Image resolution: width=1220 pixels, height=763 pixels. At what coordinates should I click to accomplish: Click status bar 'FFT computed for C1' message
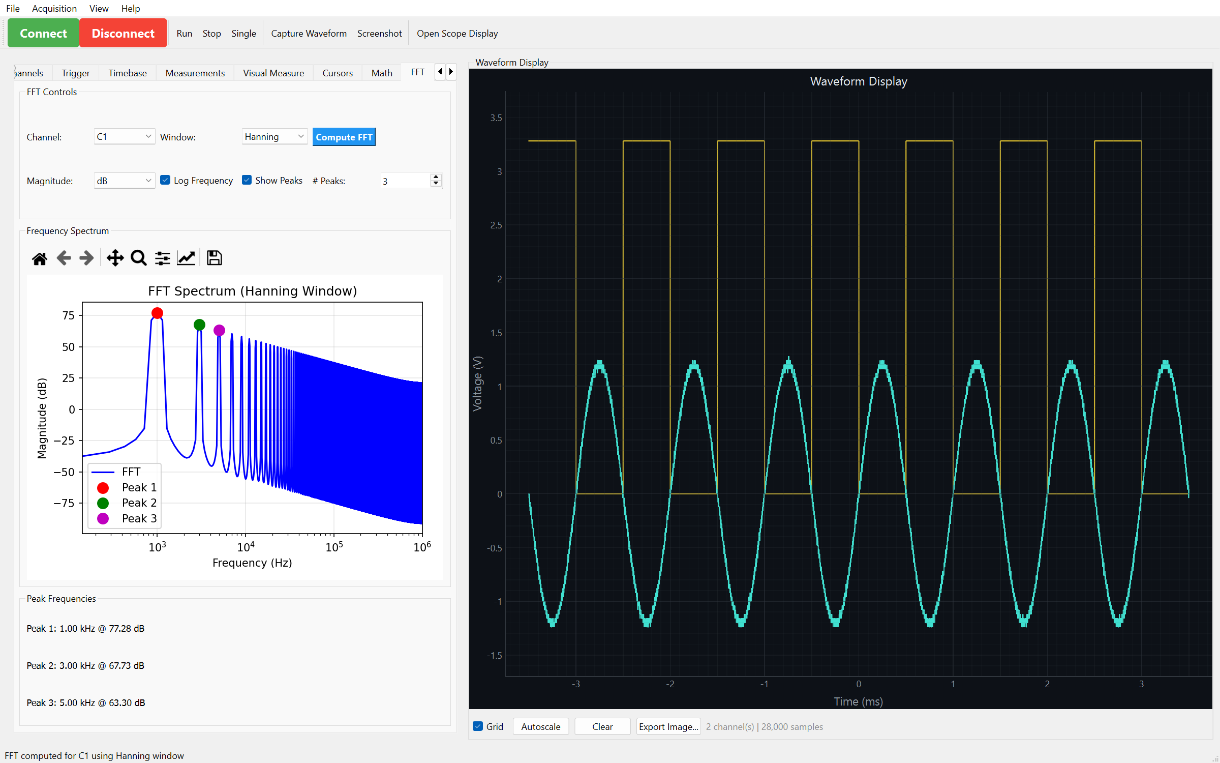95,755
